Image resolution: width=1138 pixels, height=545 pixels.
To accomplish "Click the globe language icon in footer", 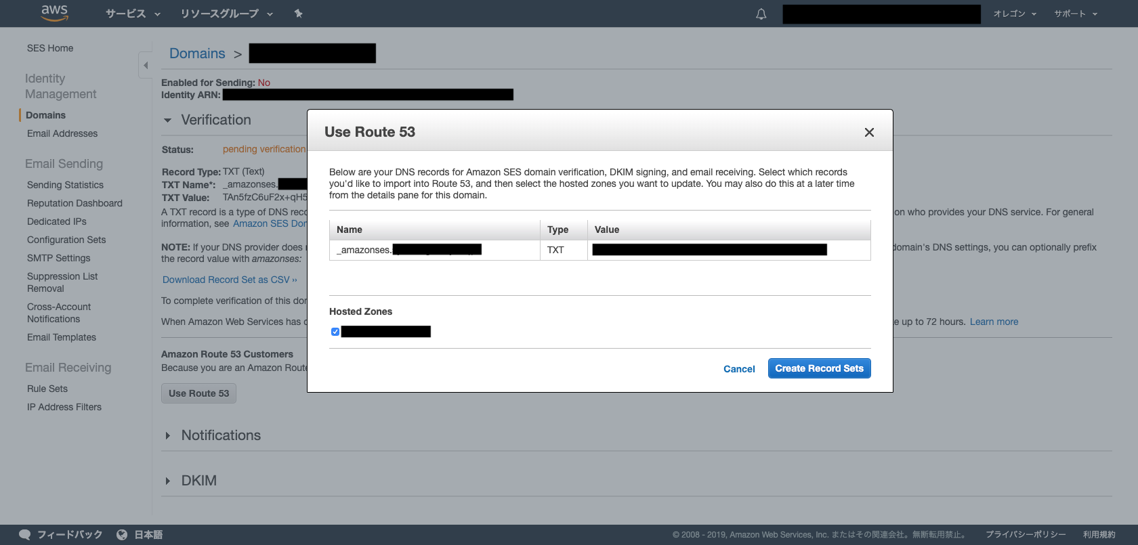I will 122,535.
